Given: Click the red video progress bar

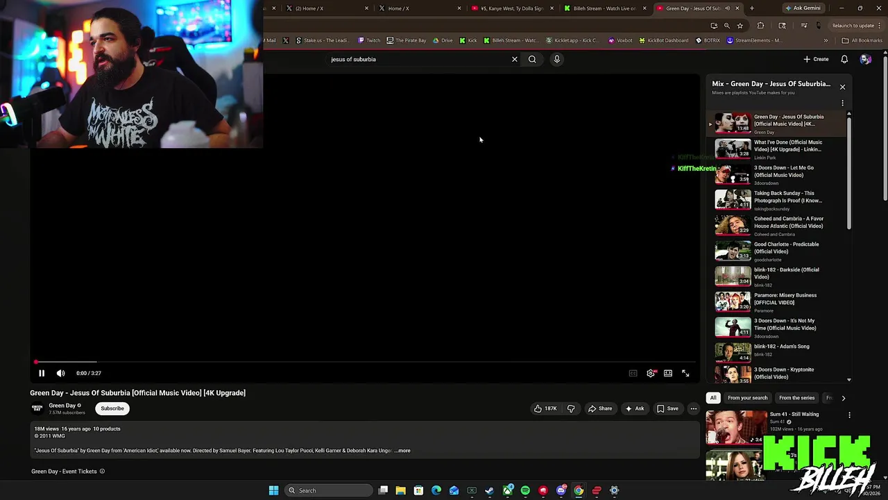Looking at the screenshot, I should [364, 362].
